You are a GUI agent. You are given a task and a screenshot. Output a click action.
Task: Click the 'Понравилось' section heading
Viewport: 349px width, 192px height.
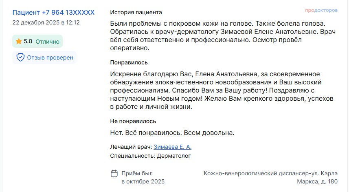(x=129, y=62)
